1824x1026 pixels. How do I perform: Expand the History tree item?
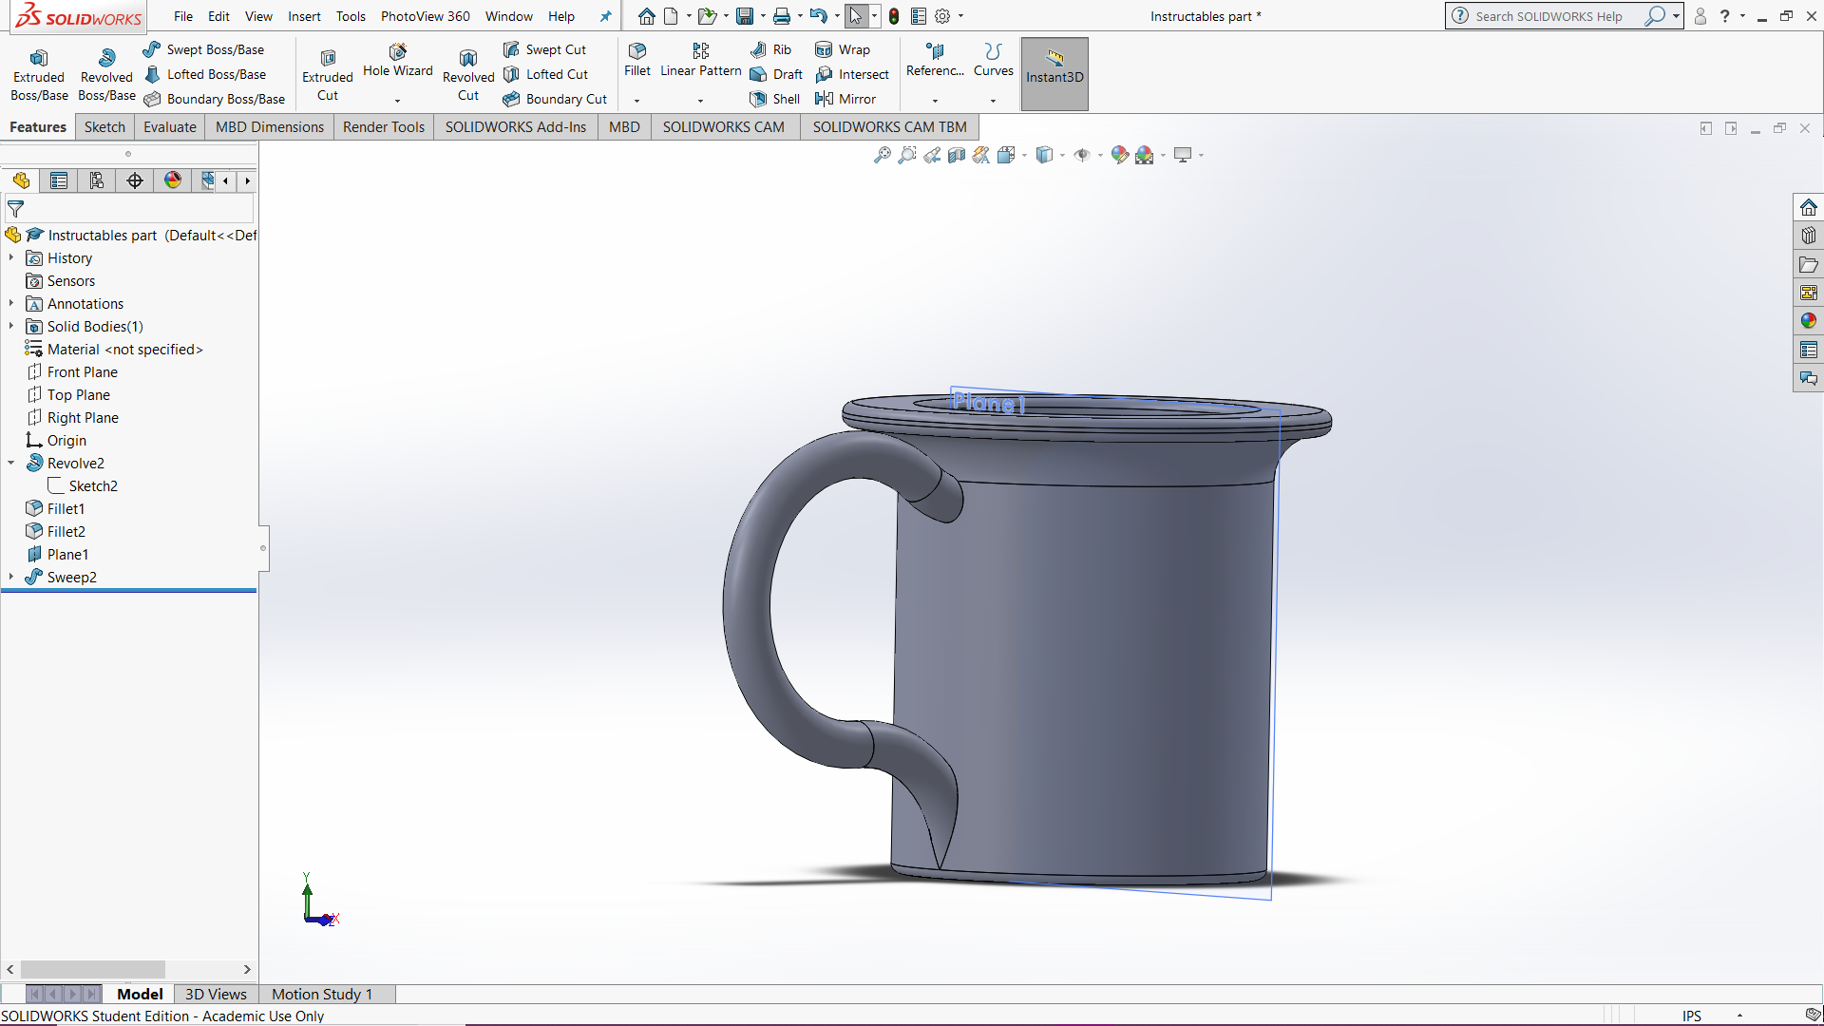click(10, 257)
